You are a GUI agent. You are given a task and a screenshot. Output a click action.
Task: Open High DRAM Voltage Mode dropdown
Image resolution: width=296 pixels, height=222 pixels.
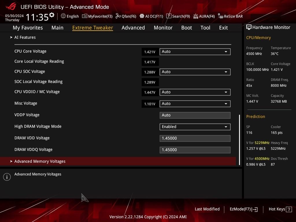point(195,127)
